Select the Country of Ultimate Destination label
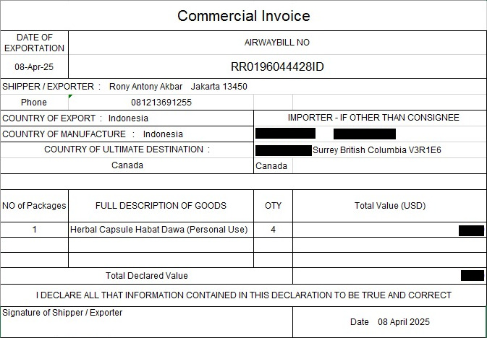 pos(127,149)
